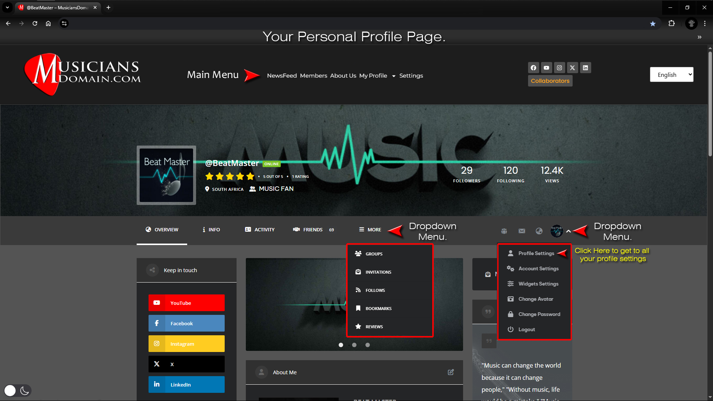Click the page vertical scrollbar

710,104
